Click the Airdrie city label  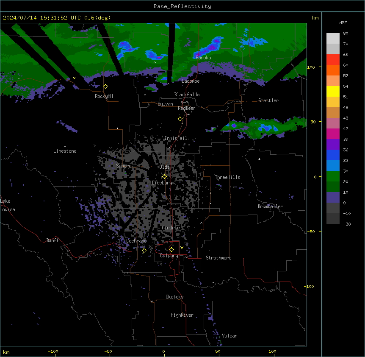tap(171, 228)
